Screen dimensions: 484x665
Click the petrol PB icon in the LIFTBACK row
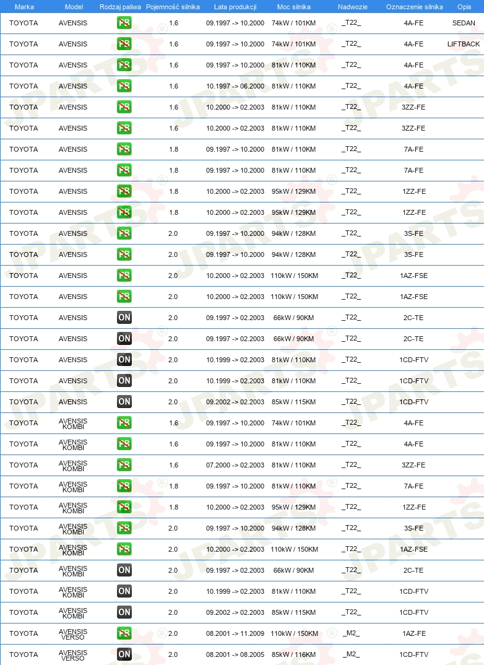coord(124,44)
